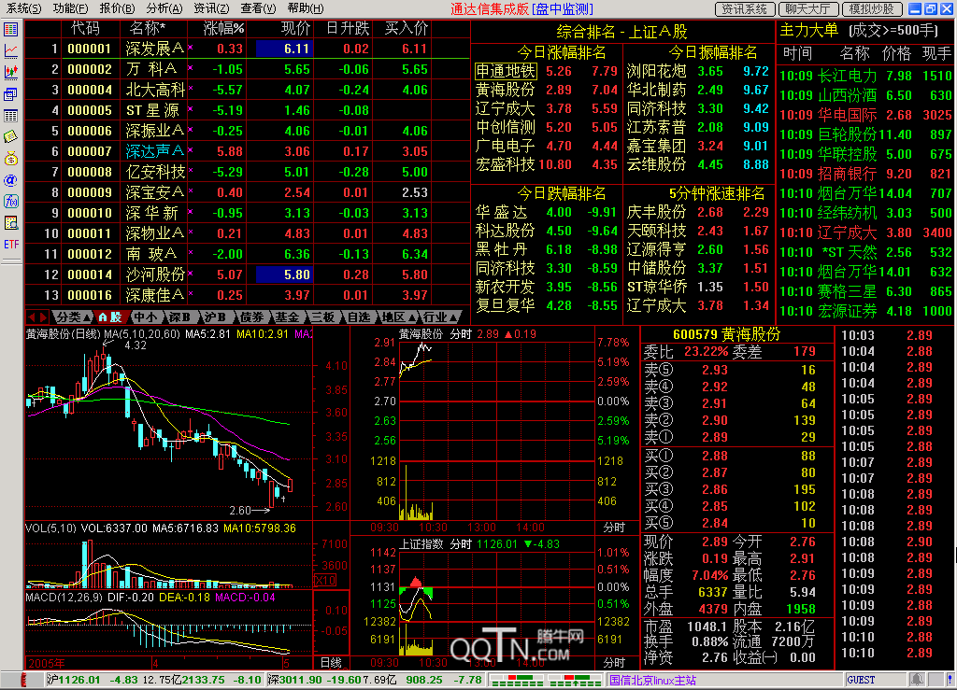Screen dimensions: 957x690
Task: Switch to the 深B tab
Action: coord(180,317)
